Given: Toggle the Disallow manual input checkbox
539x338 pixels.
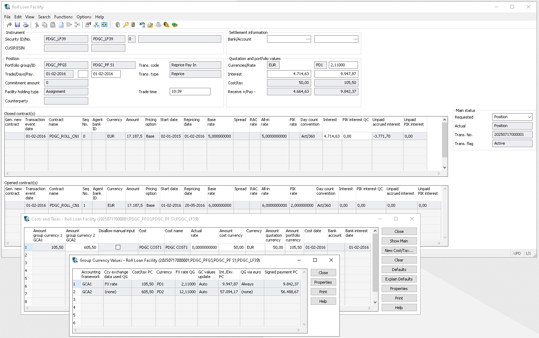Looking at the screenshot, I should click(118, 247).
